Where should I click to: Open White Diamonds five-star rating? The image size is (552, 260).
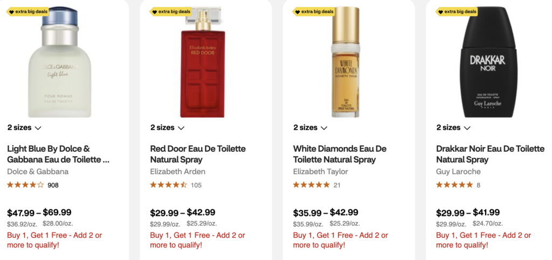point(317,185)
